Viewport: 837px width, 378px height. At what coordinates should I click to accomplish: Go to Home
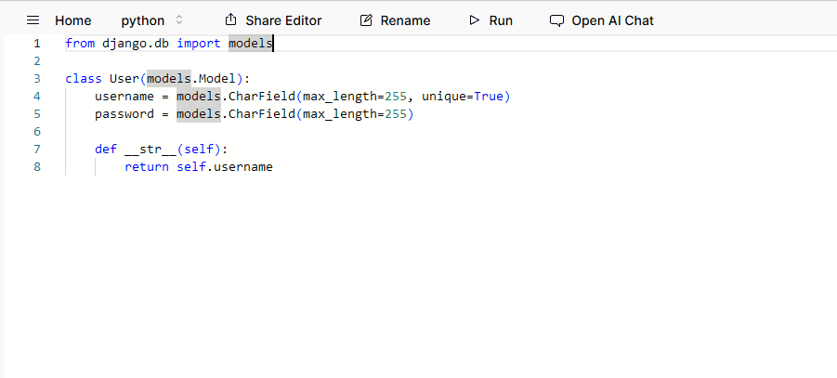coord(73,20)
